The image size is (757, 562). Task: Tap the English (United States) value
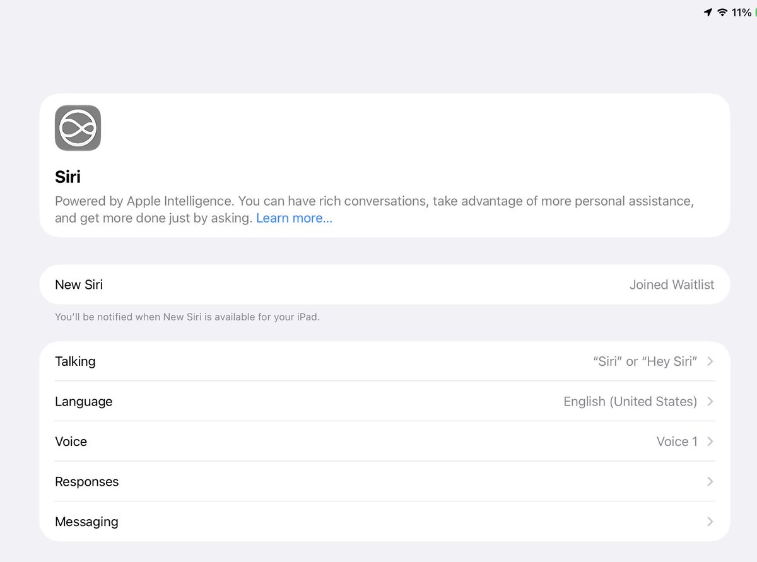click(630, 401)
